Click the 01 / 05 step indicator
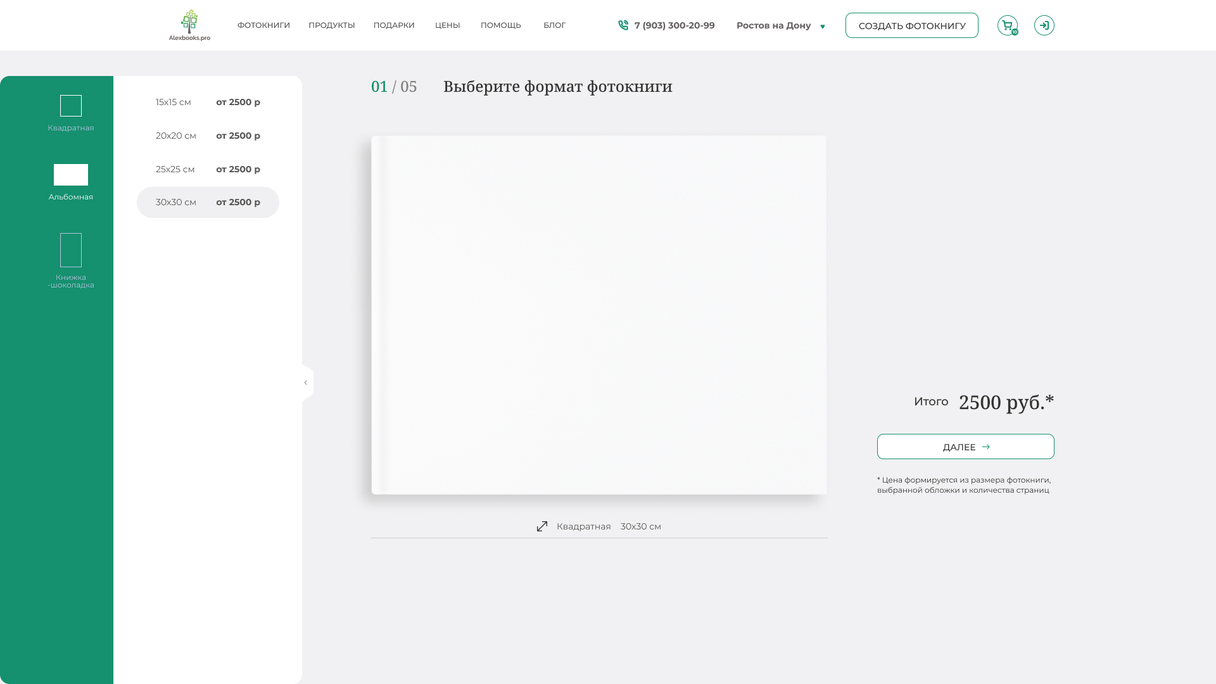The image size is (1216, 684). 394,87
